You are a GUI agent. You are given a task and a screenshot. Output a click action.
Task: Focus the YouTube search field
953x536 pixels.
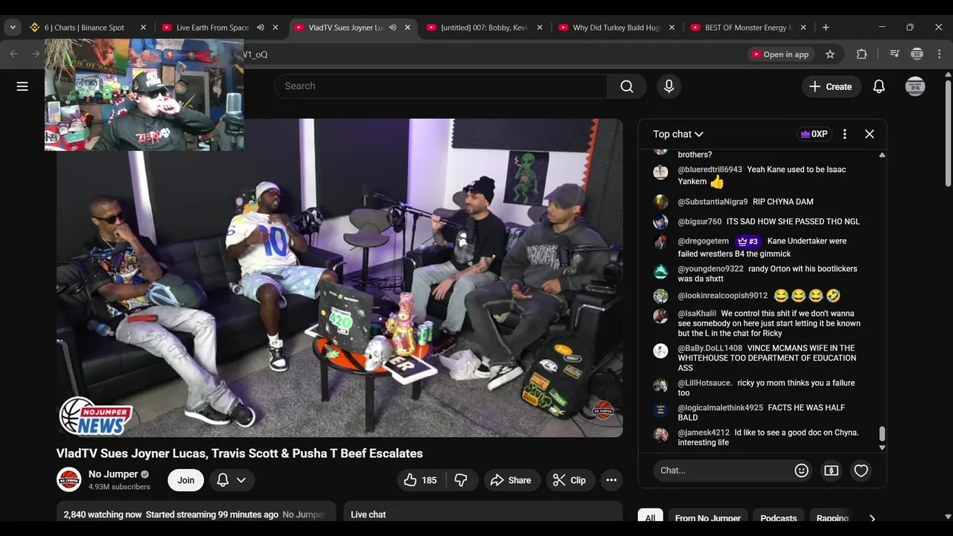click(x=441, y=86)
